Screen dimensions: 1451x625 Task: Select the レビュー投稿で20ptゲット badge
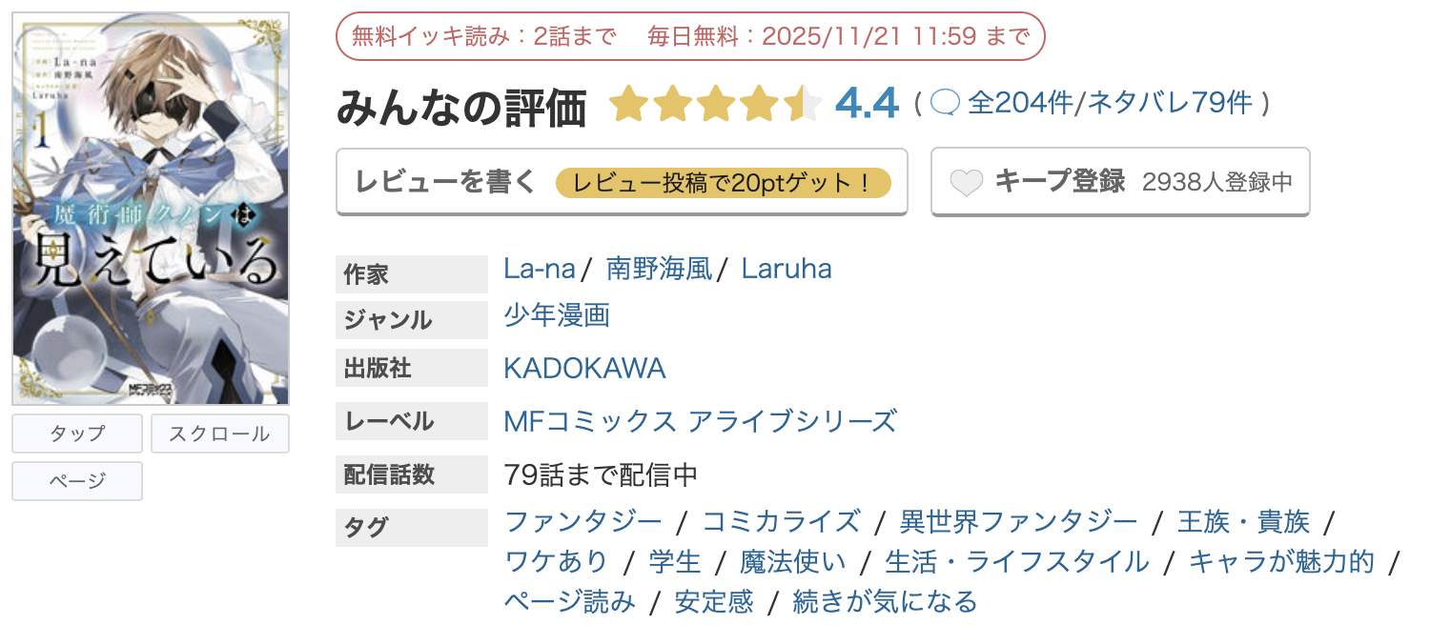coord(726,183)
